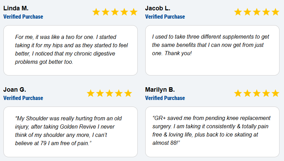Click the fourth star of Joan G.'s rating
The image size is (284, 161).
coord(119,93)
